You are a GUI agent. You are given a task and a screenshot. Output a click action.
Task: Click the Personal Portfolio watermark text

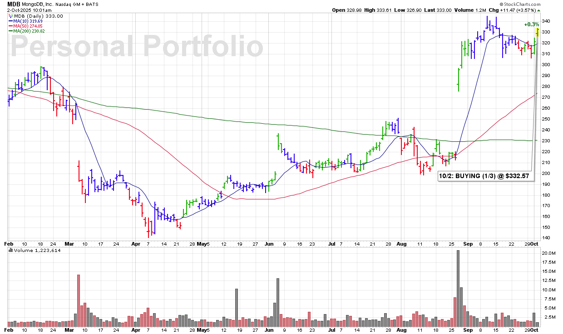[x=137, y=47]
